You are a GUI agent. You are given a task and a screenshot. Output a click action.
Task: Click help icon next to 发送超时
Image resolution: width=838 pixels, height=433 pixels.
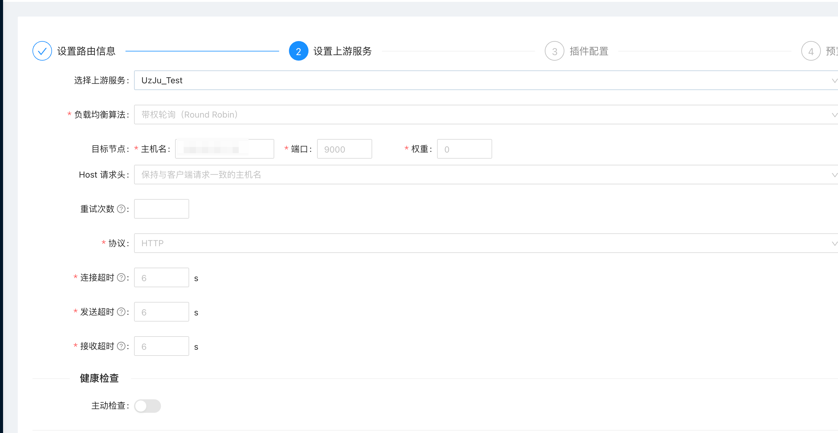(121, 312)
